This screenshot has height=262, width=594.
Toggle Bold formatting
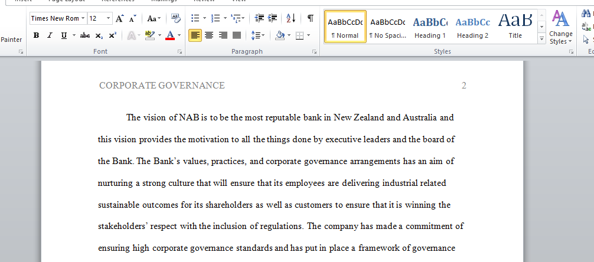pos(37,35)
